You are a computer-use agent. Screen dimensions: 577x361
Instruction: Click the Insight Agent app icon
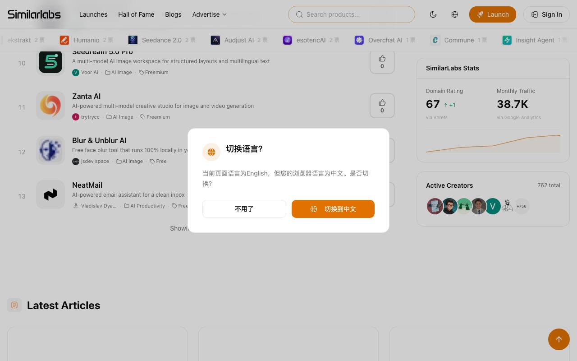coord(507,40)
